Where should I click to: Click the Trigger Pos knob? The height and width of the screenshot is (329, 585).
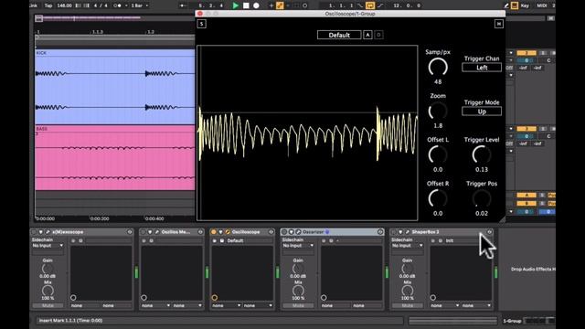point(482,198)
